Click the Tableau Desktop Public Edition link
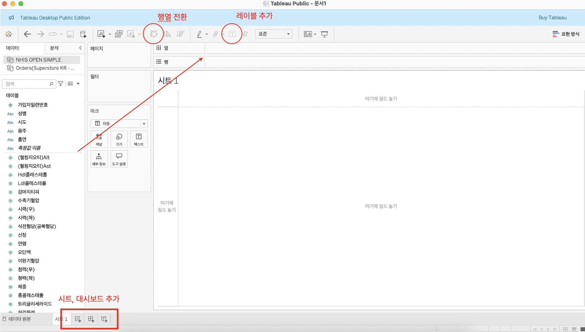Image resolution: width=585 pixels, height=332 pixels. [x=55, y=18]
